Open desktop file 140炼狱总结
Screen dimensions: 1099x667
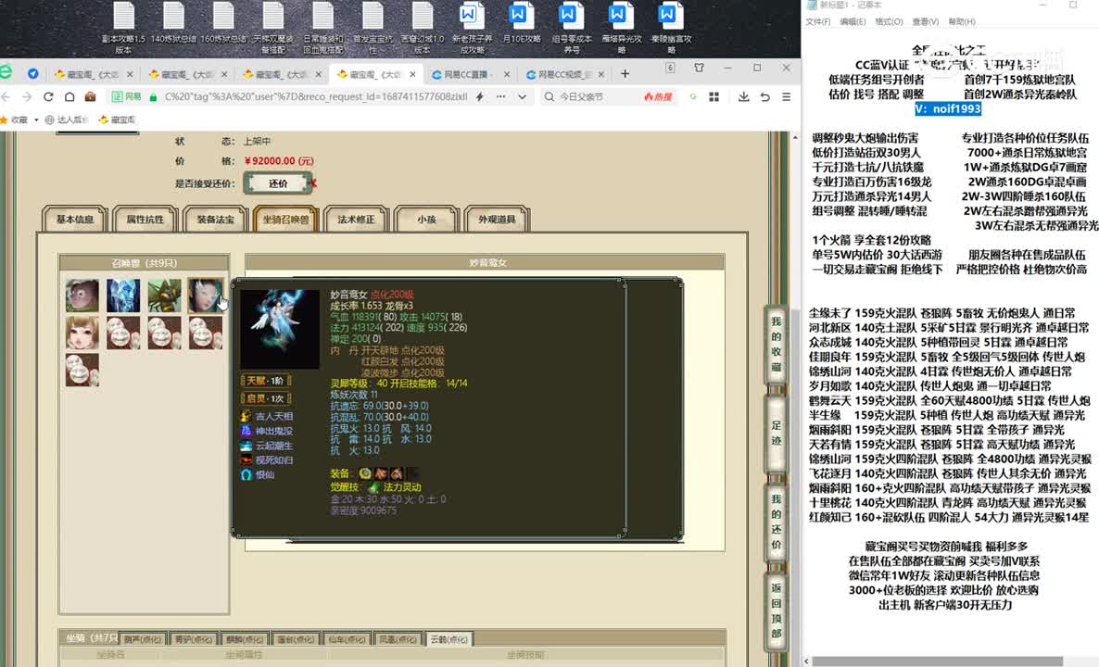tap(173, 23)
